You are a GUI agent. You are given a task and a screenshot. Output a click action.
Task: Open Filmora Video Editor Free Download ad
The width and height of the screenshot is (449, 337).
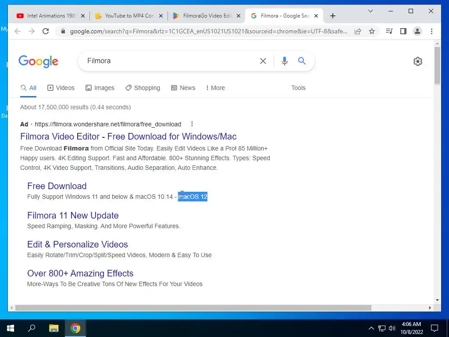tap(128, 136)
